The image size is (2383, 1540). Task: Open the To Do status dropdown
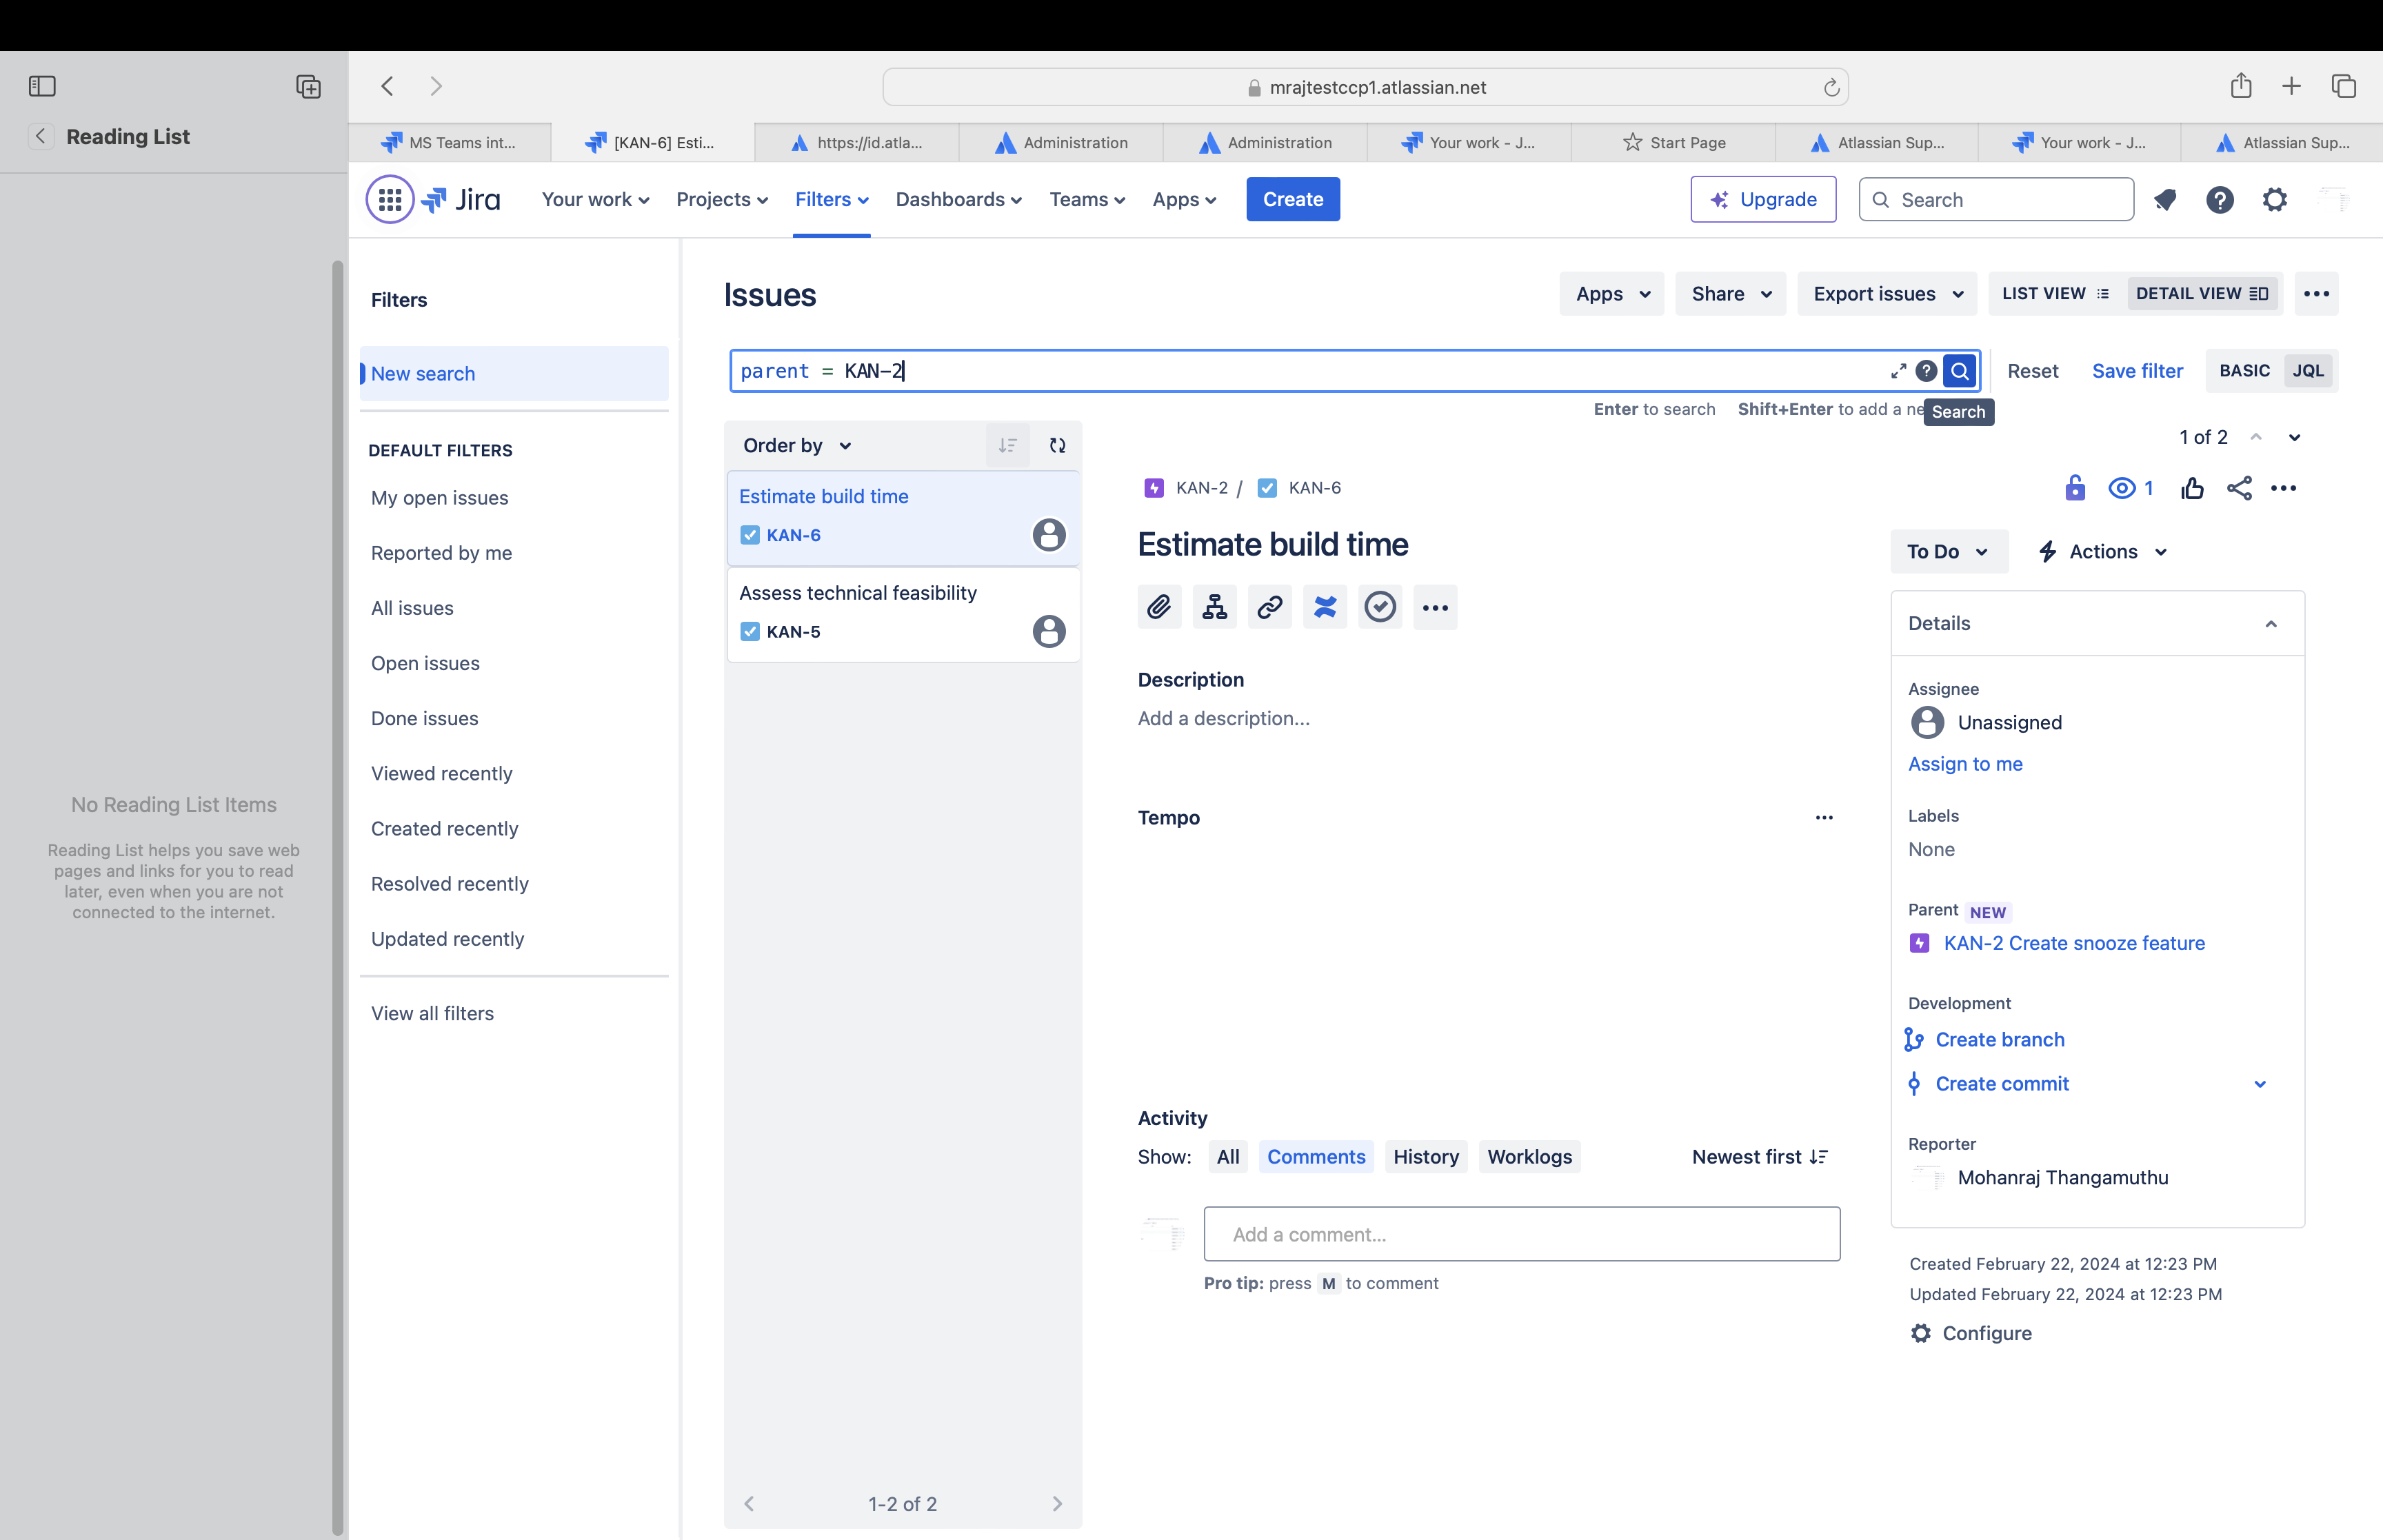[1946, 551]
